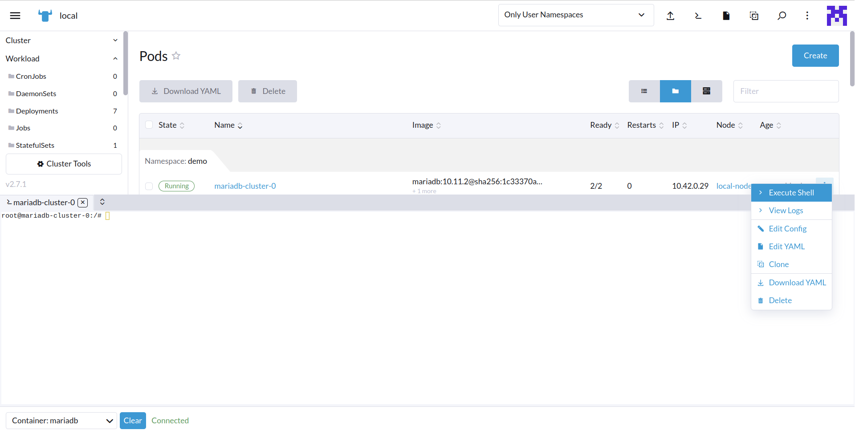
Task: Open the Only User Namespaces dropdown
Action: pyautogui.click(x=575, y=15)
